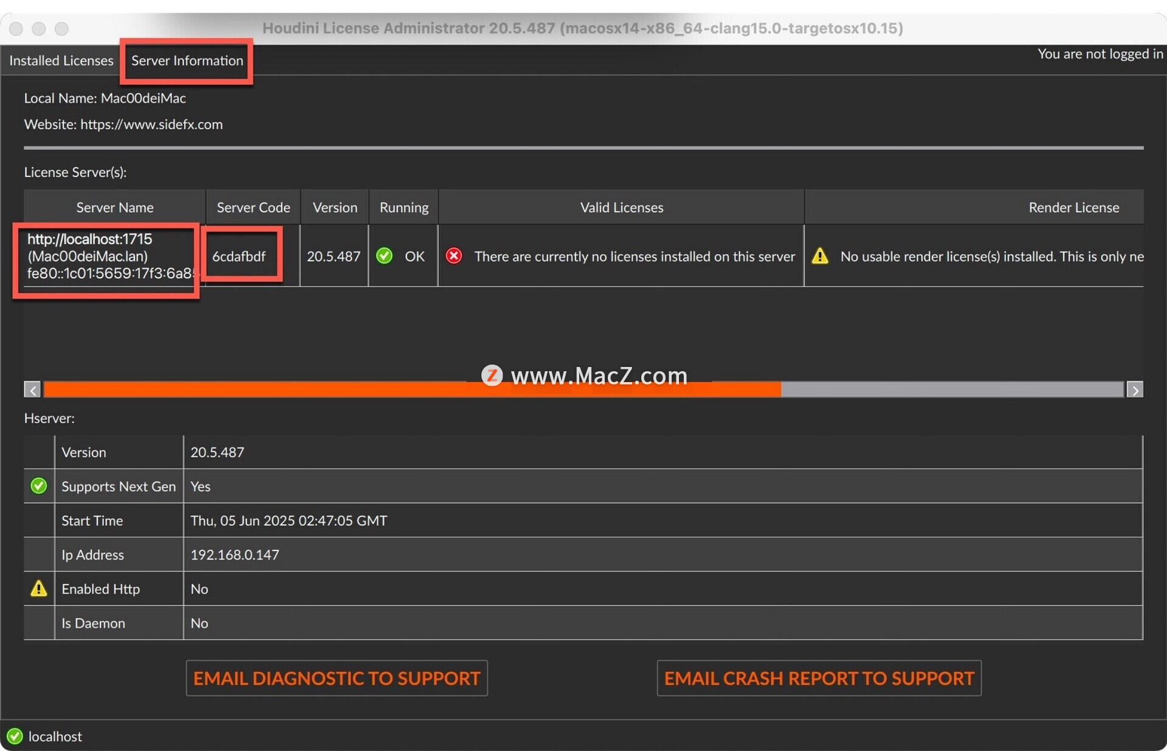Switch to Installed Licenses tab
The width and height of the screenshot is (1167, 751).
(61, 61)
